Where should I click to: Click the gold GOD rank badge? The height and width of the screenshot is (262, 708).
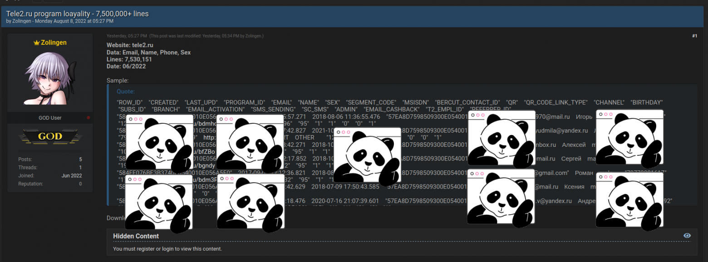click(50, 136)
